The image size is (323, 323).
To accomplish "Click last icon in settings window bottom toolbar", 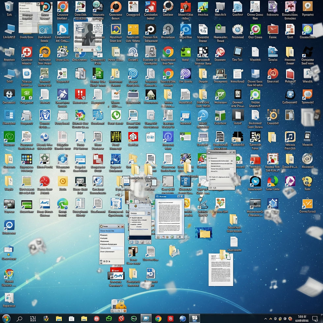I will pyautogui.click(x=148, y=242).
